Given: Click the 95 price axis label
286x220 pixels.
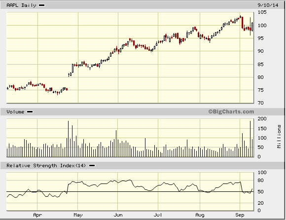Looking at the screenshot, I should [261, 38].
